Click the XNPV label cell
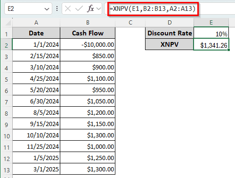Image resolution: width=235 pixels, height=178 pixels. (x=170, y=44)
